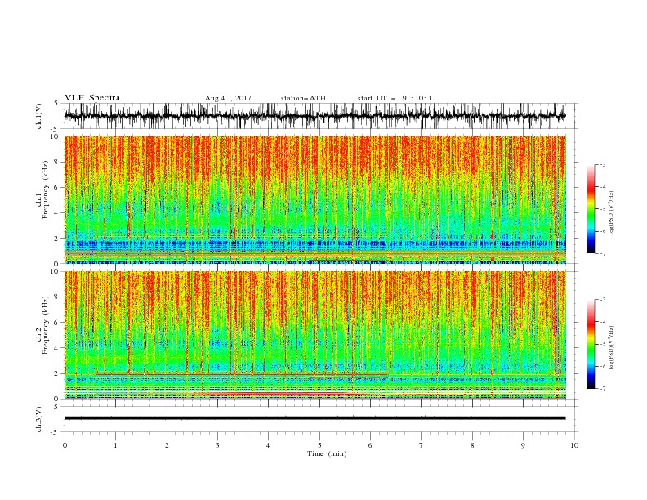Click the time axis tick label "3"
Image resolution: width=647 pixels, height=500 pixels.
pos(217,445)
